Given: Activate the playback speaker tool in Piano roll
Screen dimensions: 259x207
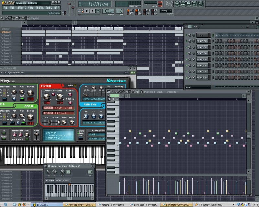Looking at the screenshot, I should tap(137, 92).
